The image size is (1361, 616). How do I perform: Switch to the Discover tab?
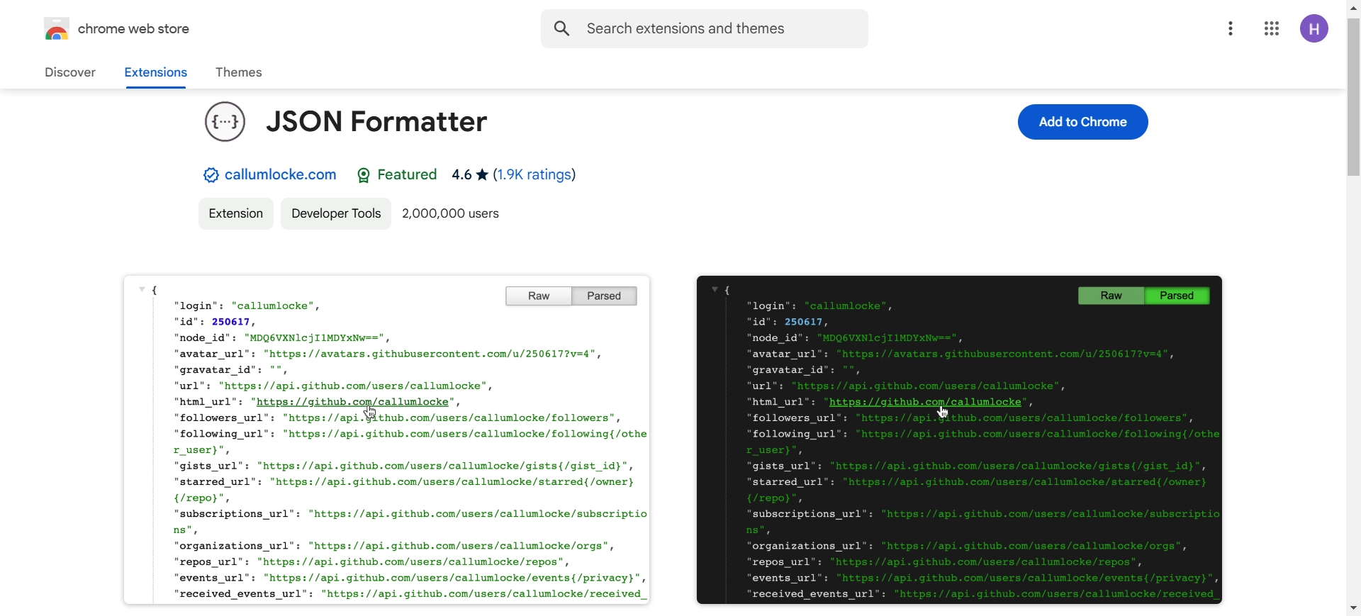(70, 73)
